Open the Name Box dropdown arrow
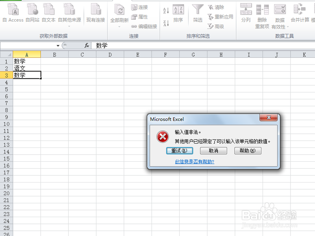This screenshot has width=315, height=236. [x=58, y=46]
